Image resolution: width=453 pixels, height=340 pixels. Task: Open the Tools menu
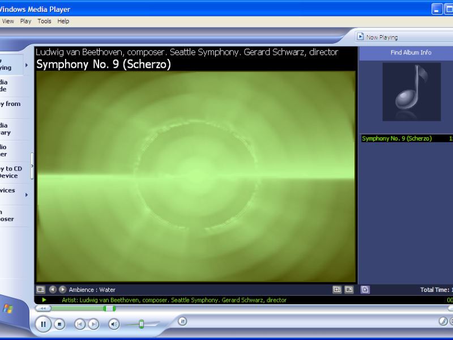(44, 21)
